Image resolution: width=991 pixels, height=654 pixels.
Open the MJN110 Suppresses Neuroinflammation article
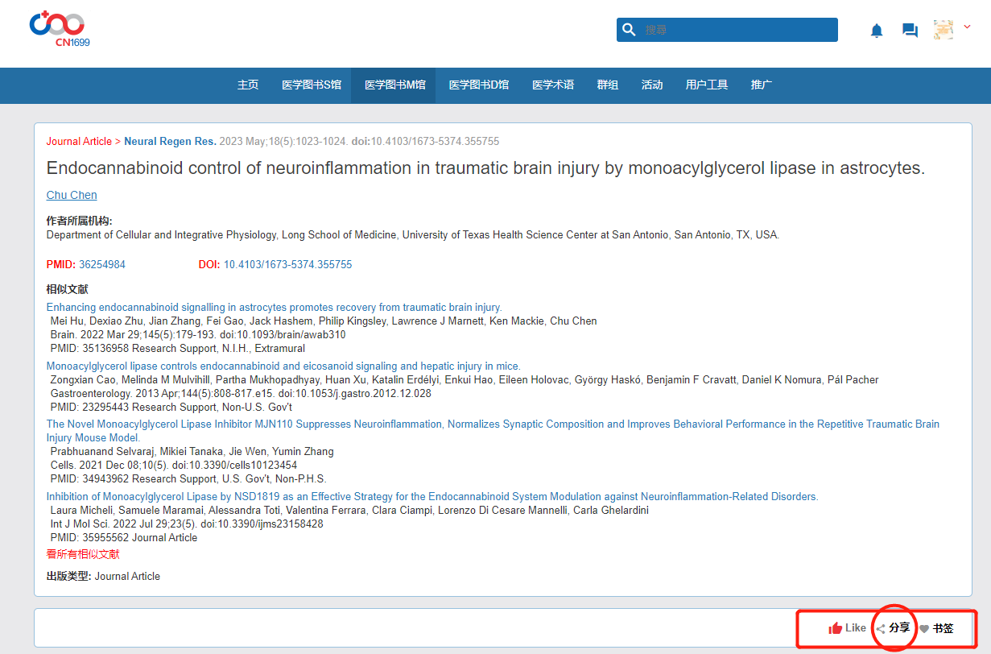(x=493, y=424)
